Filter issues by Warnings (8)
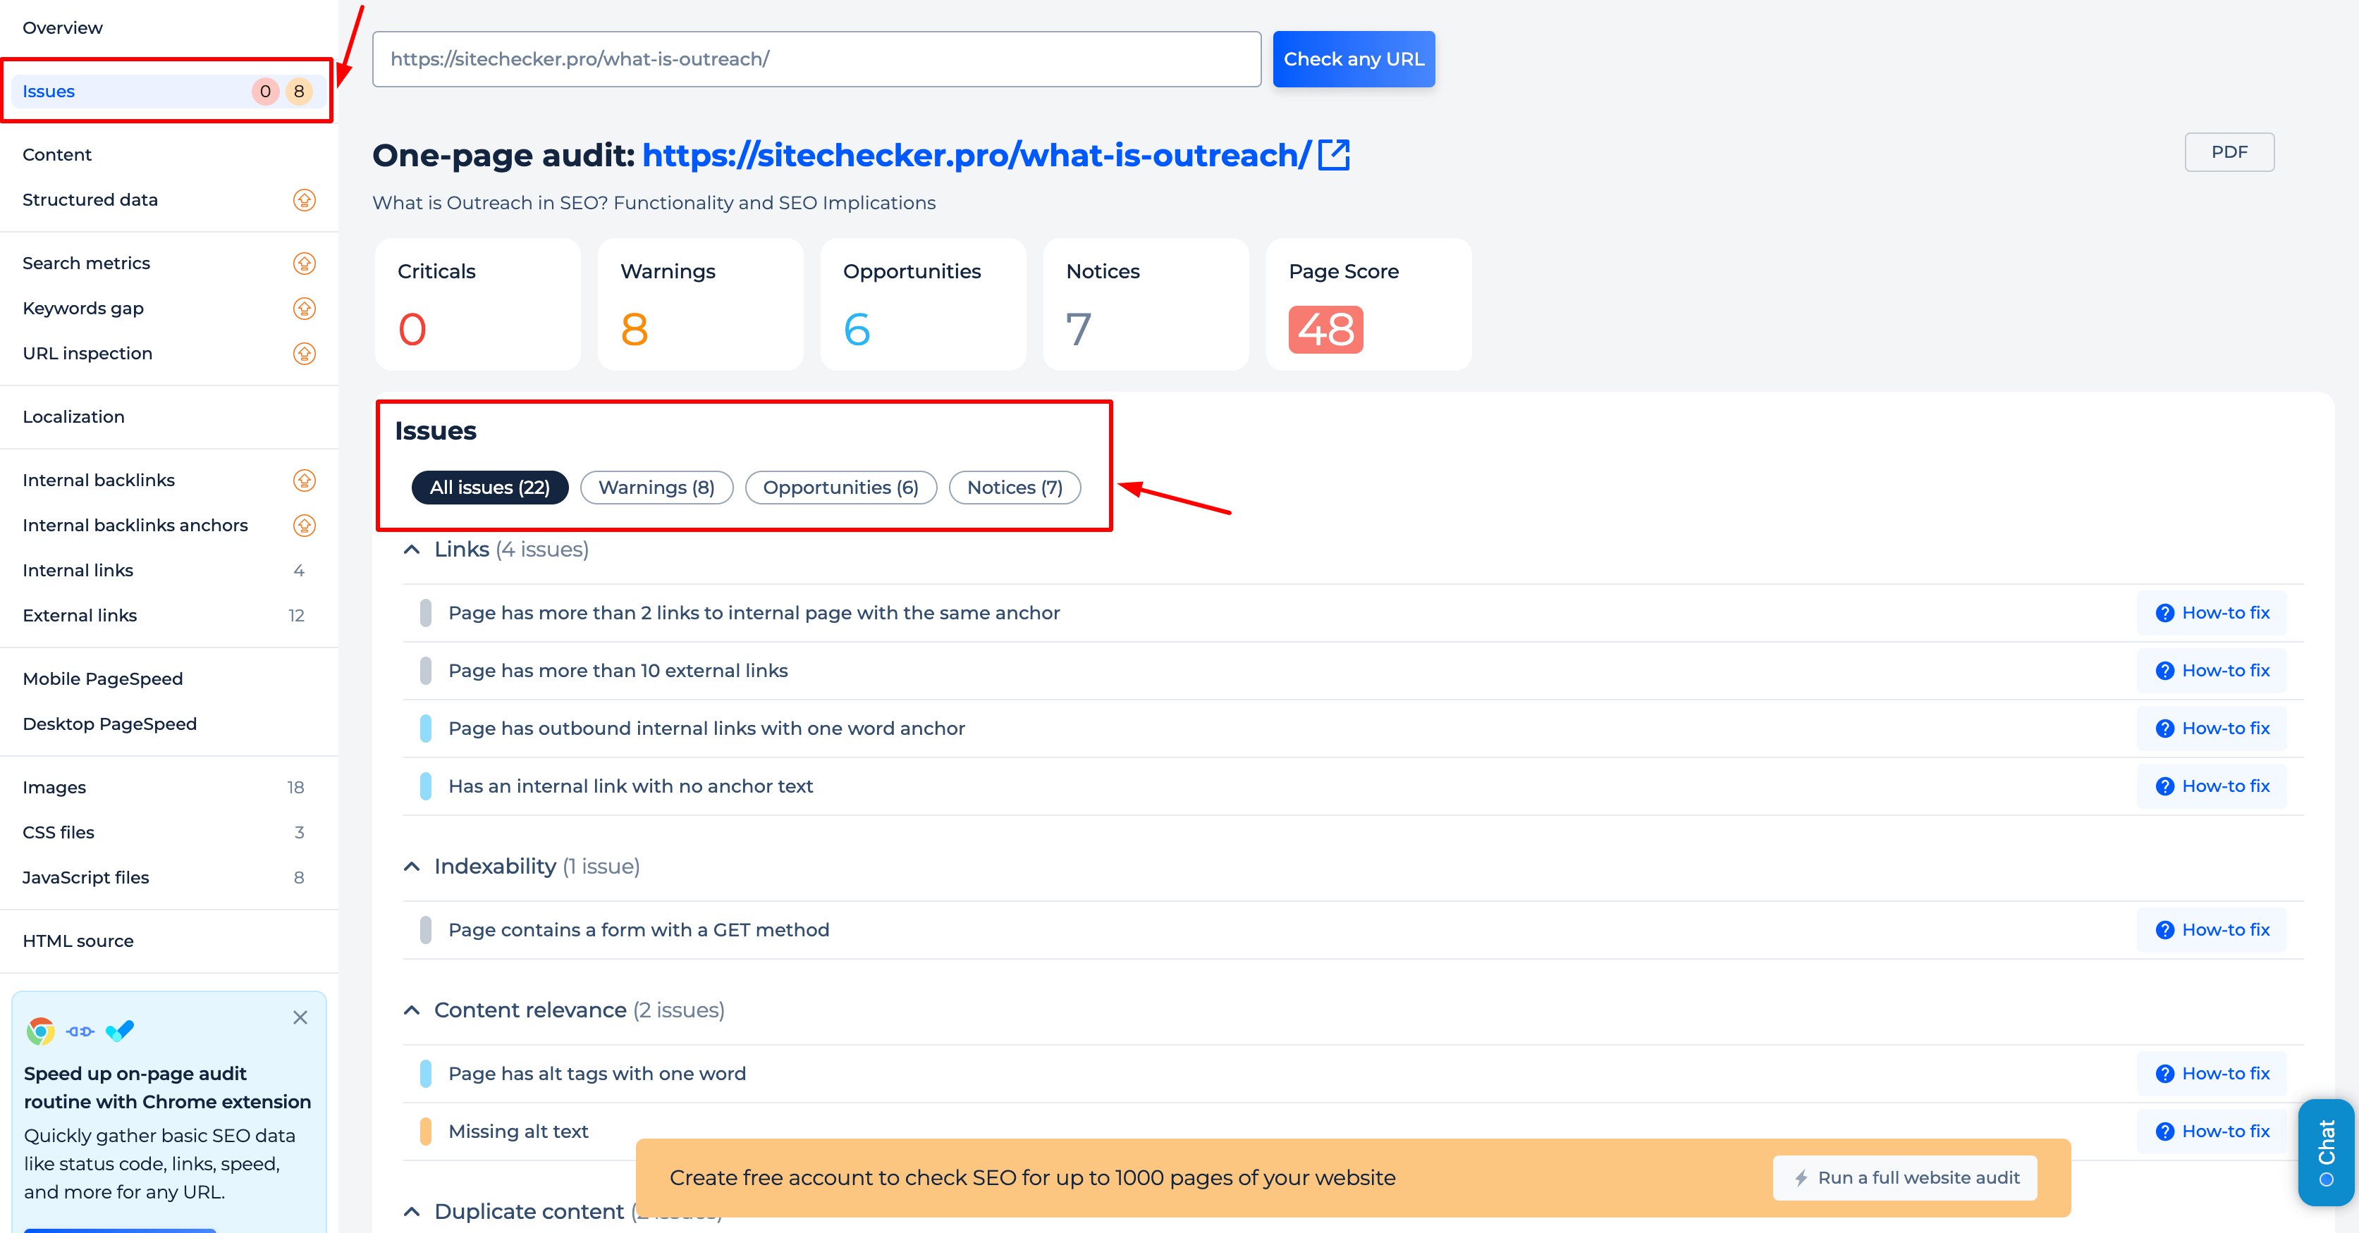Image resolution: width=2359 pixels, height=1233 pixels. coord(656,488)
